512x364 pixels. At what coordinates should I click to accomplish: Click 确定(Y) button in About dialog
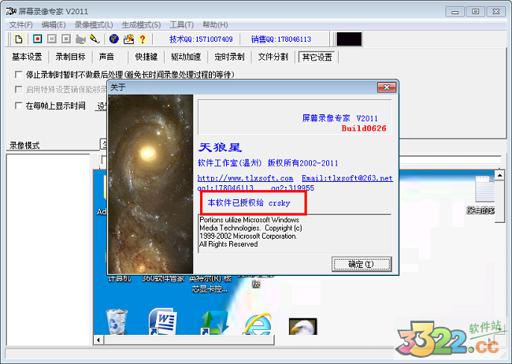click(361, 263)
